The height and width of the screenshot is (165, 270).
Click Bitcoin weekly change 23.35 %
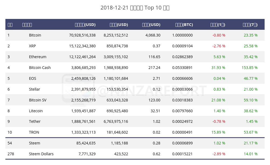point(251,35)
